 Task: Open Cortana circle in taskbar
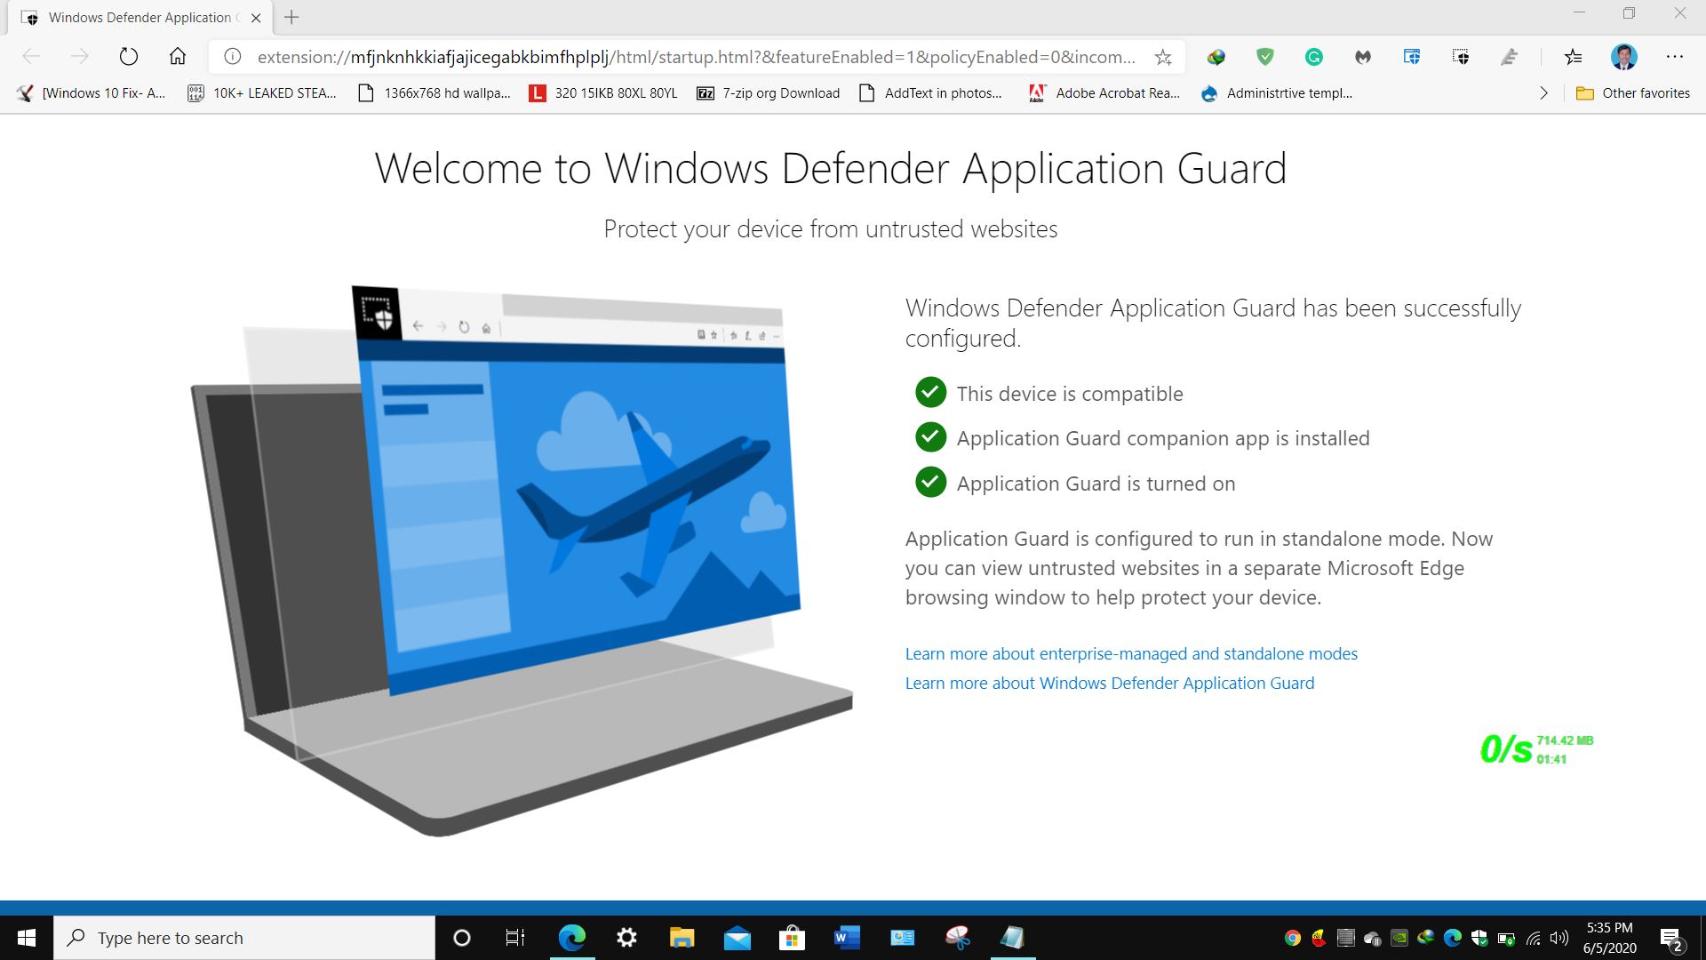[462, 938]
